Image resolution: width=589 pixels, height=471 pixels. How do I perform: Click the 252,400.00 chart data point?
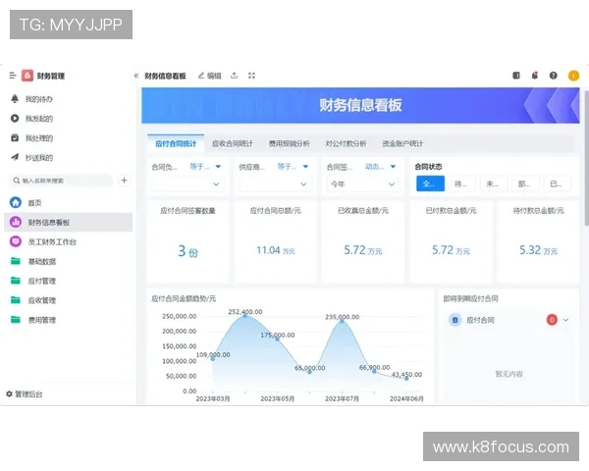point(244,316)
